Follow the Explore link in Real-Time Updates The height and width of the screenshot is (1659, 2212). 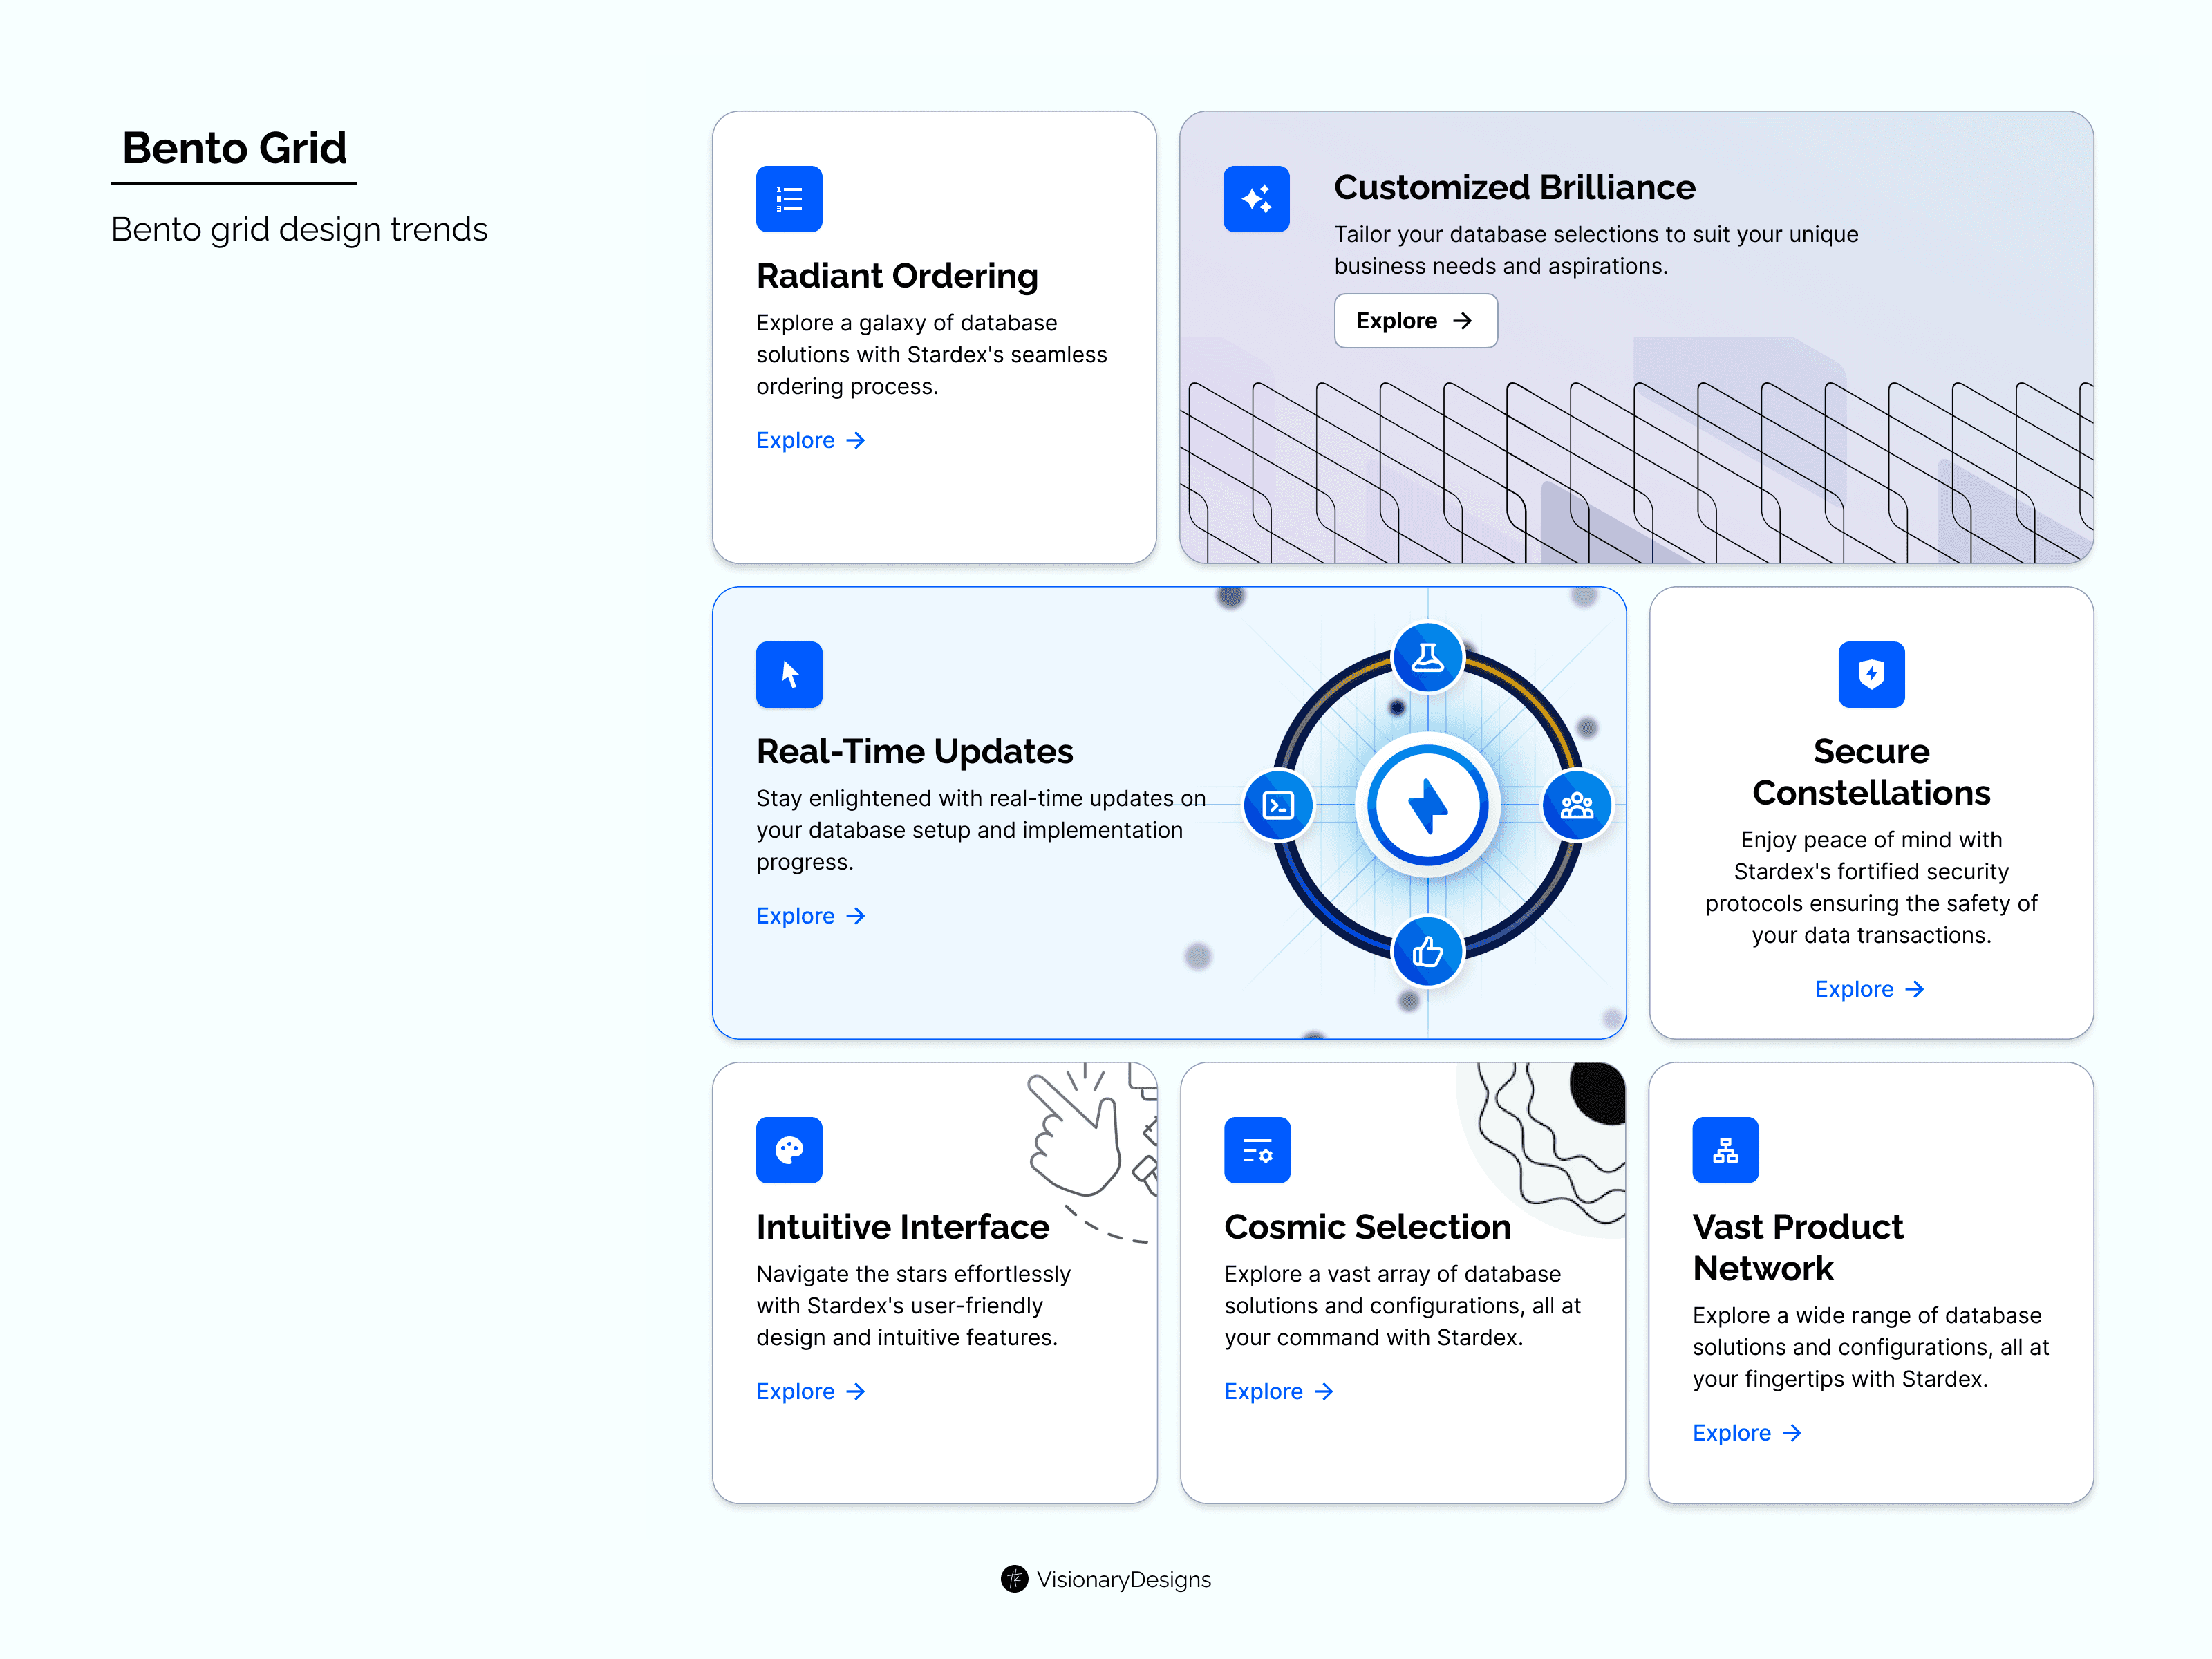[810, 916]
